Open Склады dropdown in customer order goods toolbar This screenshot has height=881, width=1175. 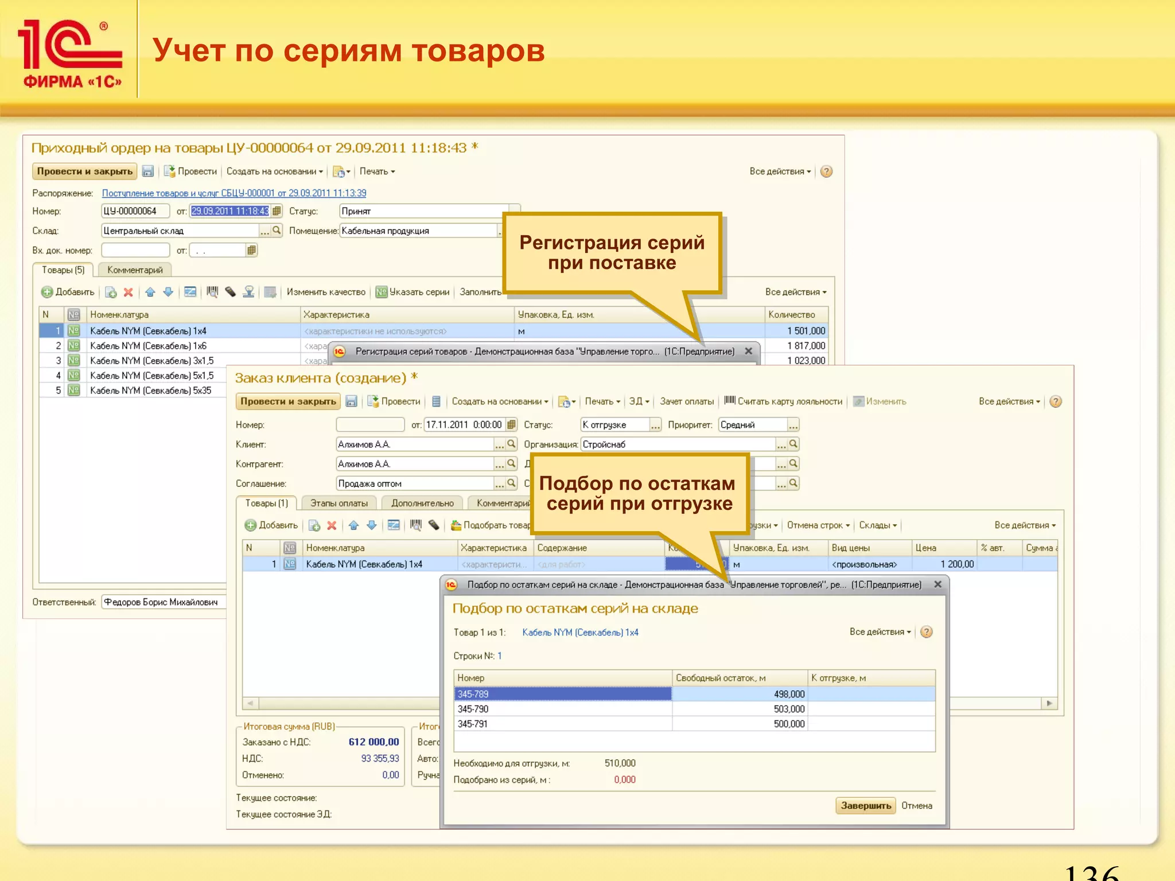click(x=878, y=525)
